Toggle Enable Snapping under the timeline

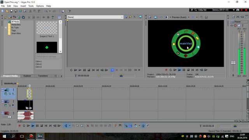coord(126,126)
